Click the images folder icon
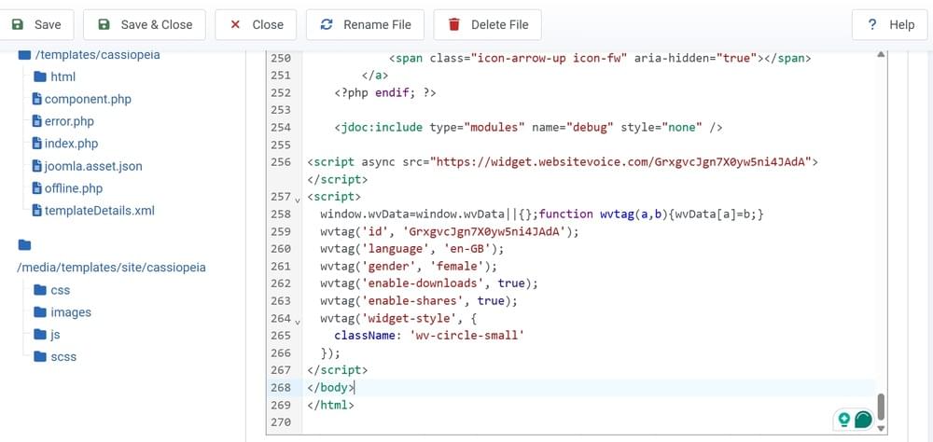Viewport: 933px width, 442px height. pos(40,311)
